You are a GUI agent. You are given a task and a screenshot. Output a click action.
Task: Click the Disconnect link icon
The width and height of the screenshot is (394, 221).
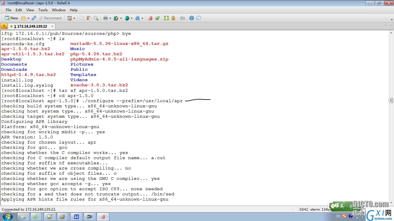pos(34,18)
